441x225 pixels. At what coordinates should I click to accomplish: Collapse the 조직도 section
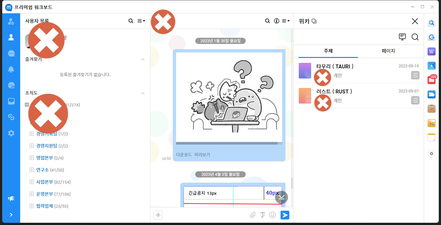(143, 93)
